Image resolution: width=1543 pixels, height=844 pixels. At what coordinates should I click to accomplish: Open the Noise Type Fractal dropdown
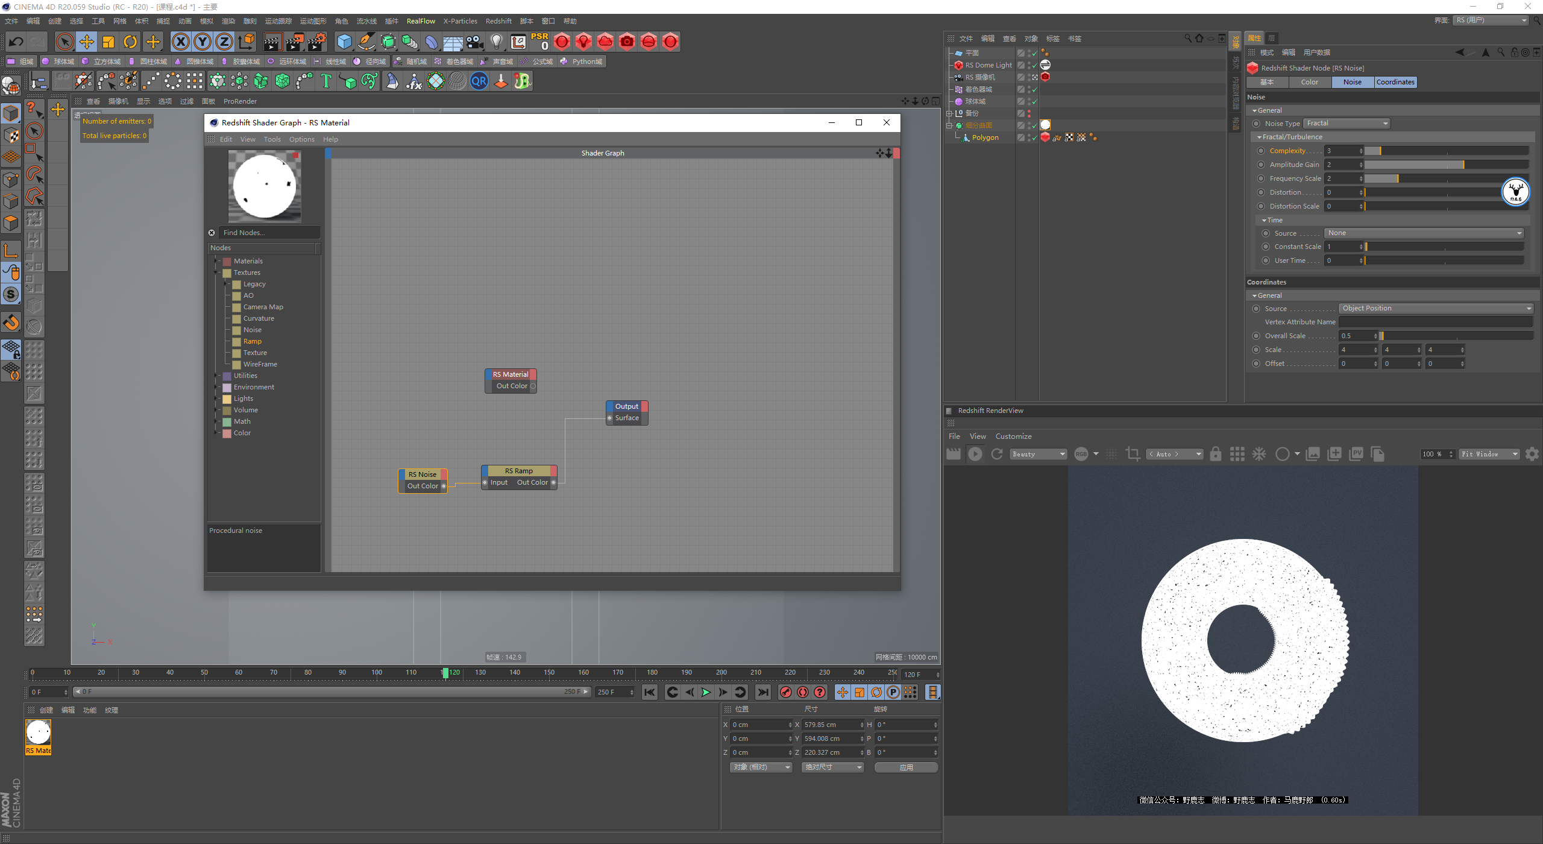pos(1347,124)
